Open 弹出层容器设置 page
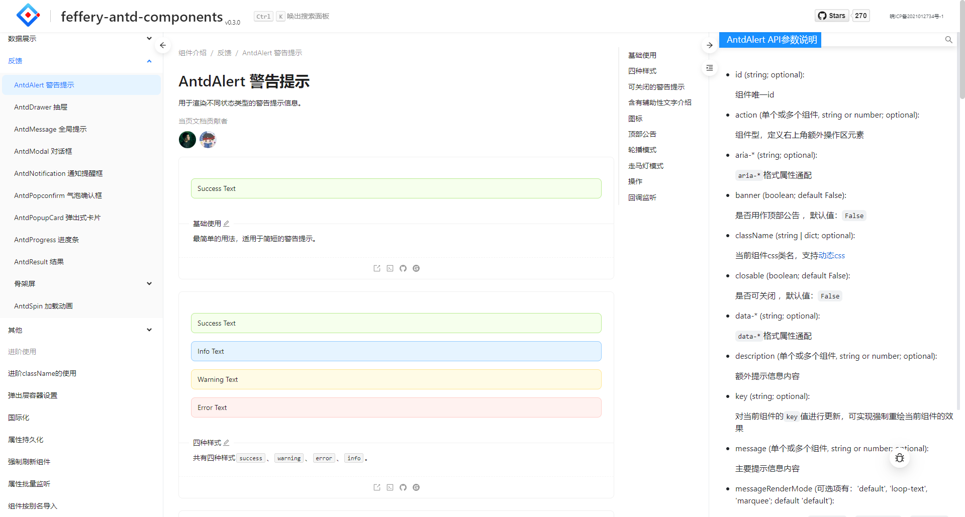The image size is (965, 517). point(81,395)
